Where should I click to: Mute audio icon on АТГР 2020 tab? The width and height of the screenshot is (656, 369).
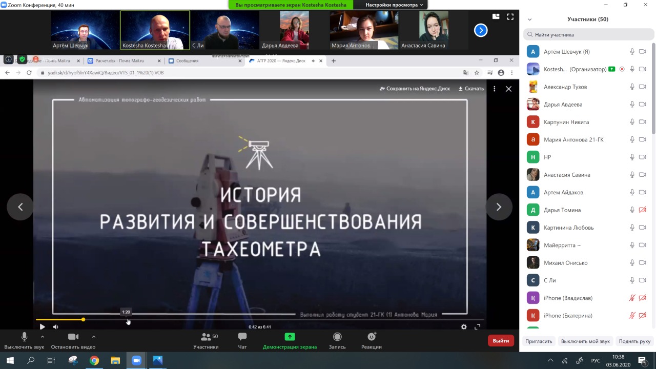(313, 60)
